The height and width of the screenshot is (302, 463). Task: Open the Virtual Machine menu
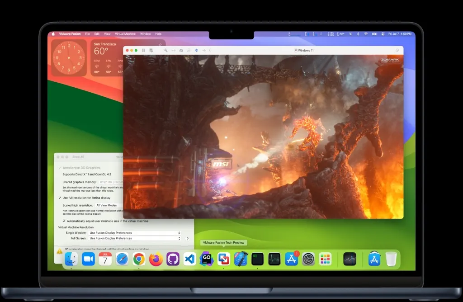click(125, 33)
